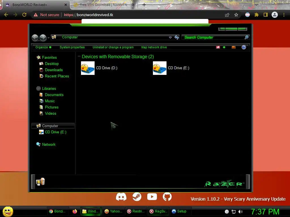Image resolution: width=290 pixels, height=217 pixels.
Task: Click the Discord icon below the window
Action: 121,197
